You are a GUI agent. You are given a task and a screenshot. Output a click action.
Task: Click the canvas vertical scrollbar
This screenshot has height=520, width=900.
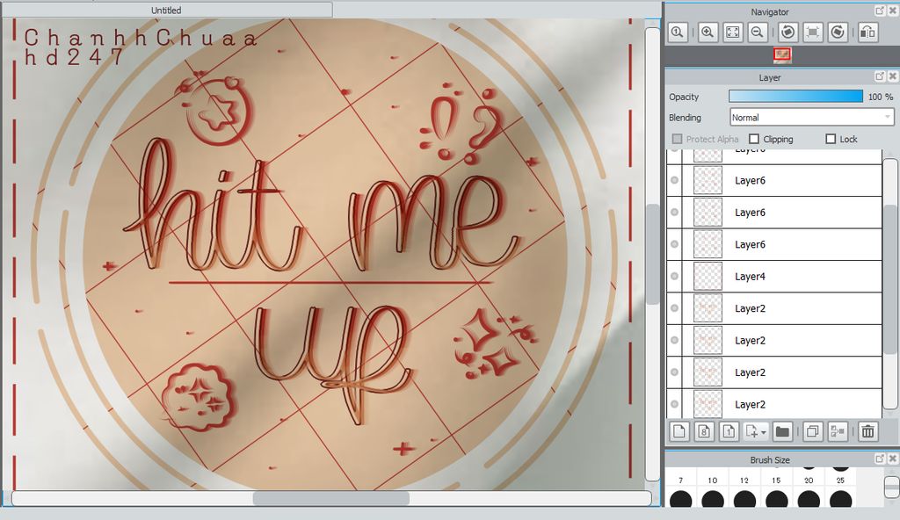click(653, 254)
